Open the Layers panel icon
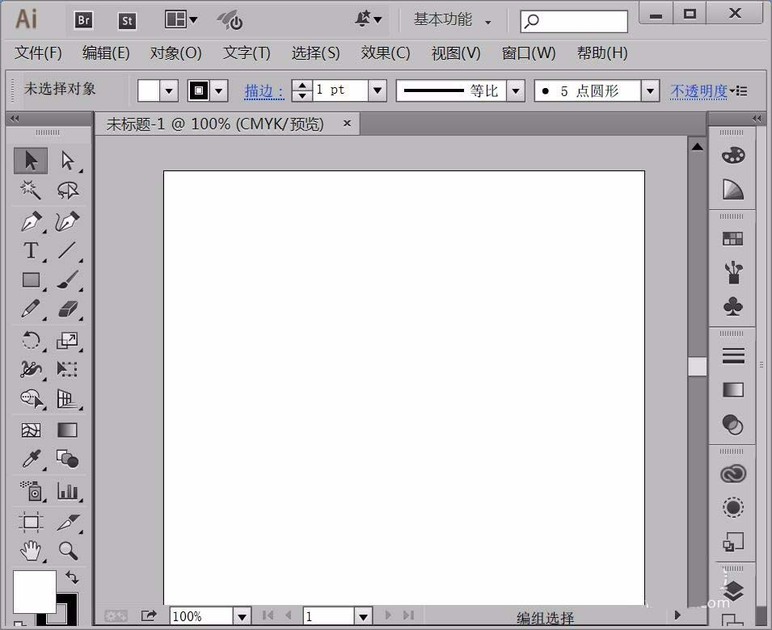Screen dimensions: 772x630 pyautogui.click(x=733, y=590)
